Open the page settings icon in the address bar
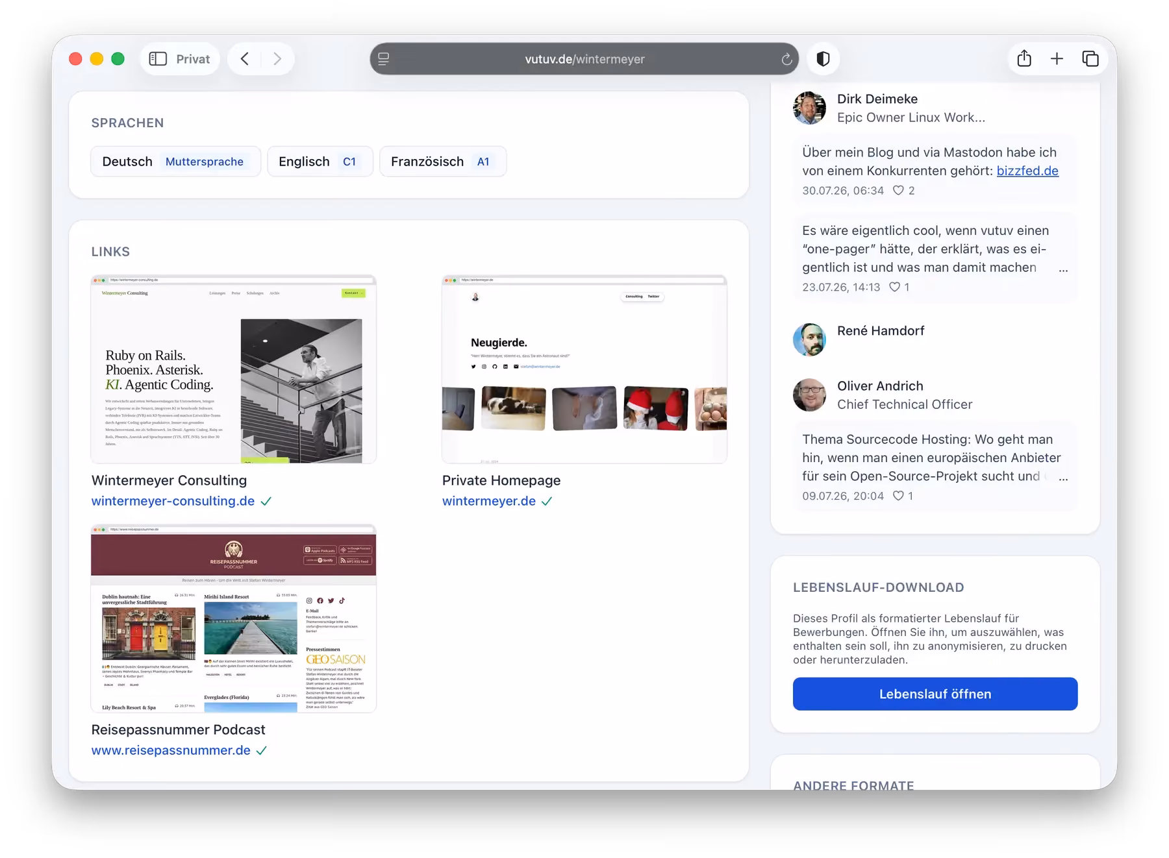The width and height of the screenshot is (1169, 858). click(x=384, y=59)
